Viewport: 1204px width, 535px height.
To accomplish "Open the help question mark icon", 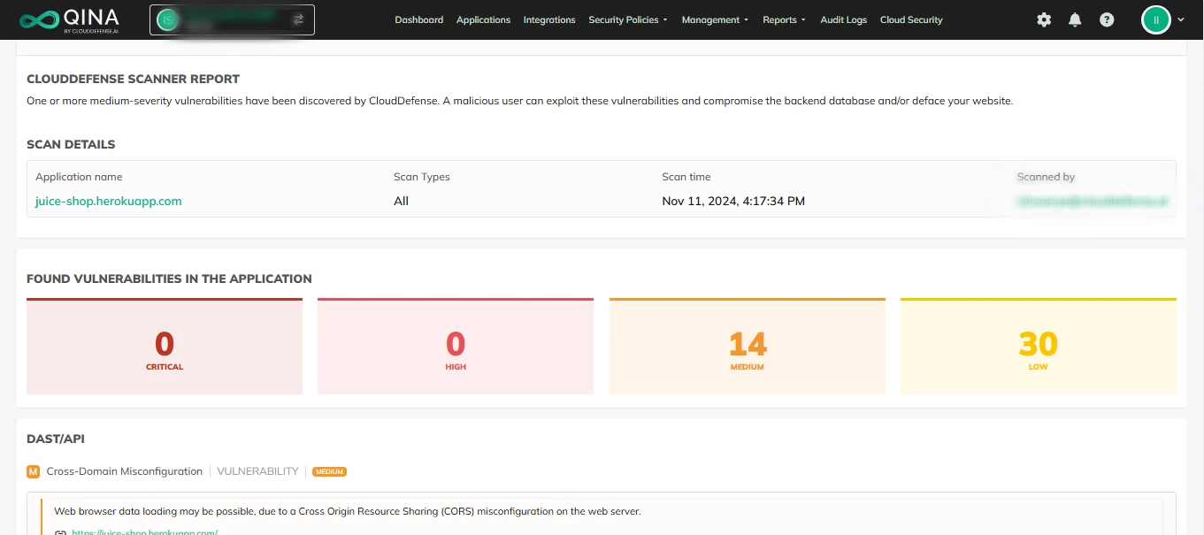I will click(1107, 19).
